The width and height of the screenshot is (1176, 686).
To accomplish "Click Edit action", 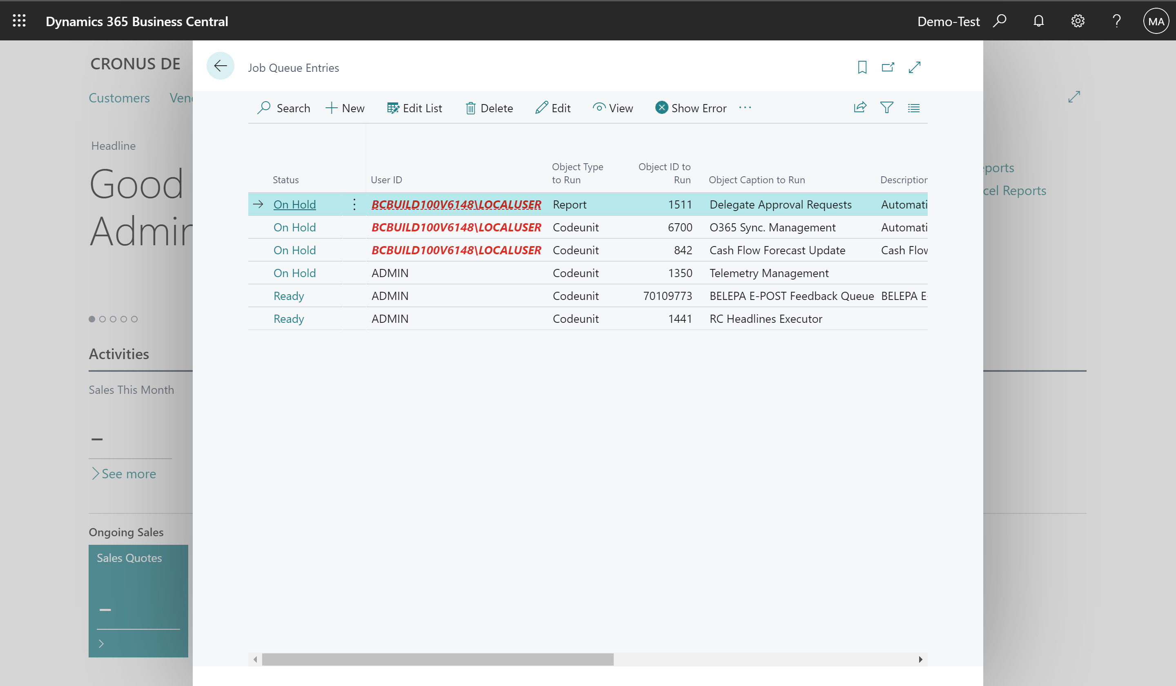I will 553,108.
